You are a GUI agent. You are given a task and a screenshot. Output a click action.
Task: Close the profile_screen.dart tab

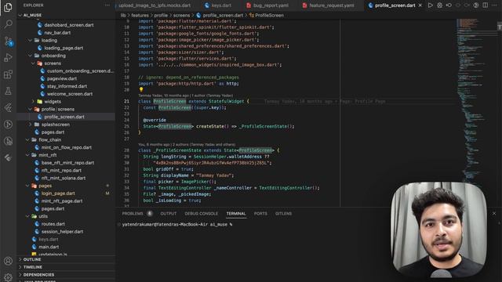pyautogui.click(x=420, y=5)
